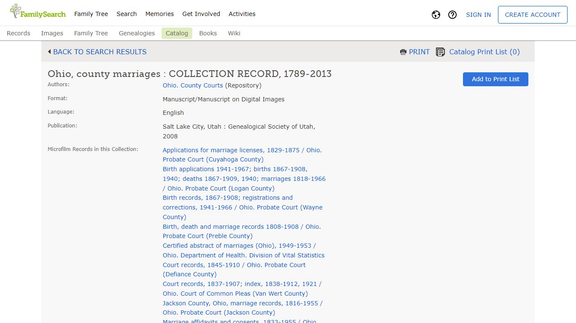Click the printer icon beside PRINT

403,52
